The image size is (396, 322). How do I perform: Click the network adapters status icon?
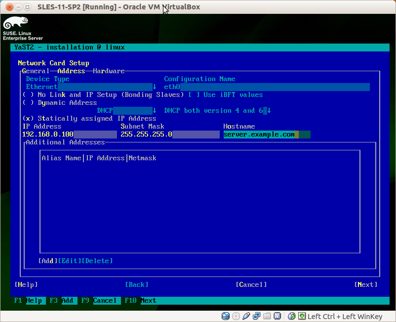[257, 316]
